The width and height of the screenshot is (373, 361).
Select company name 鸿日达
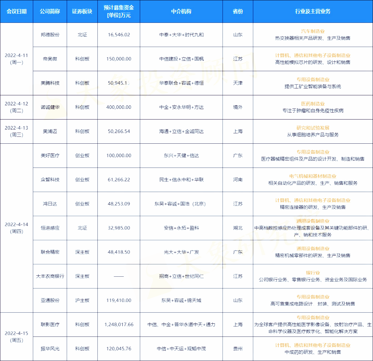(x=50, y=204)
